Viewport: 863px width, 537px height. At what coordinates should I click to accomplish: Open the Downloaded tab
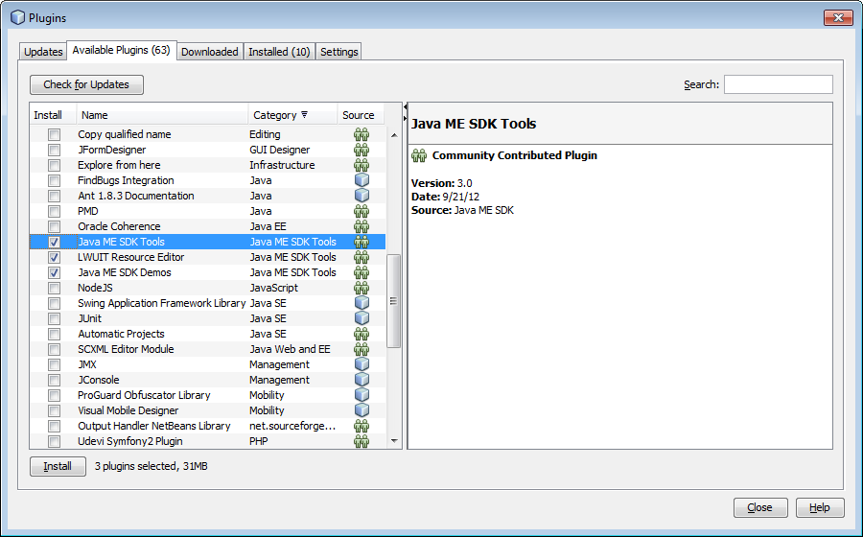[x=210, y=52]
